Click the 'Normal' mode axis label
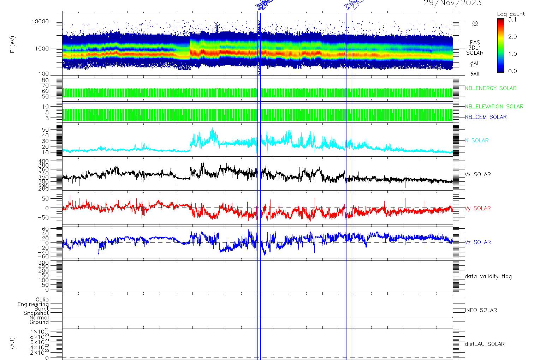The width and height of the screenshot is (534, 360). tap(39, 318)
